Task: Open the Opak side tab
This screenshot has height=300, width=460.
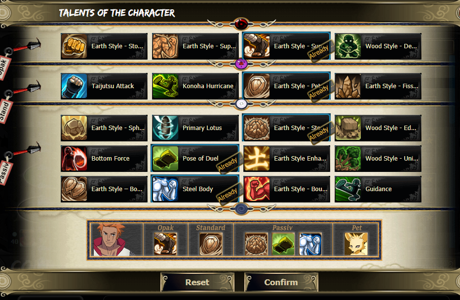Action: point(3,67)
